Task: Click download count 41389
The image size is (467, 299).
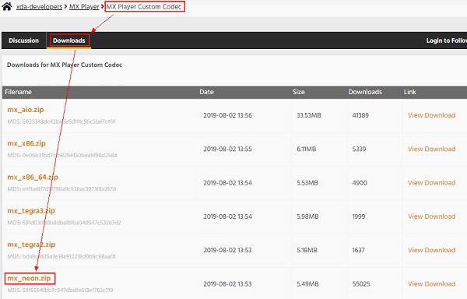Action: coord(360,115)
